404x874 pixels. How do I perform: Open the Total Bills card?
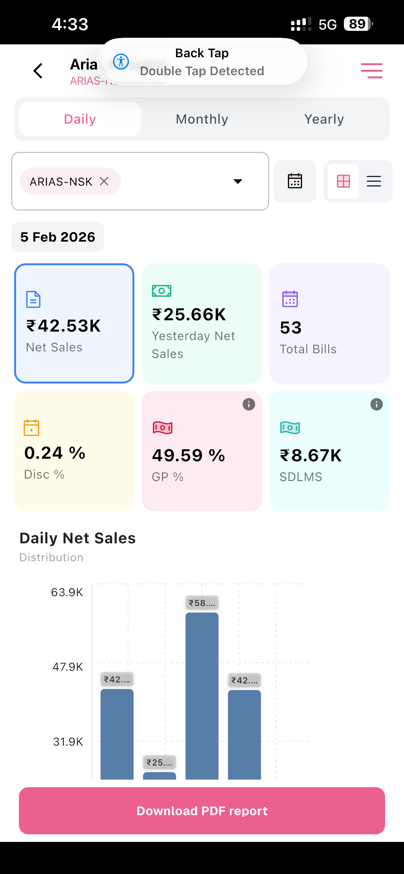click(330, 323)
